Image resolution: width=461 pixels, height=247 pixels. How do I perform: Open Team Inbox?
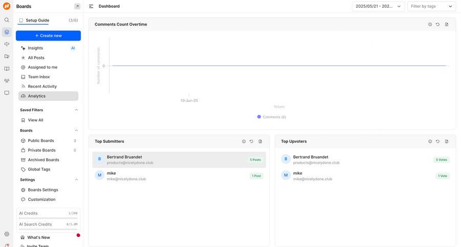[x=48, y=77]
